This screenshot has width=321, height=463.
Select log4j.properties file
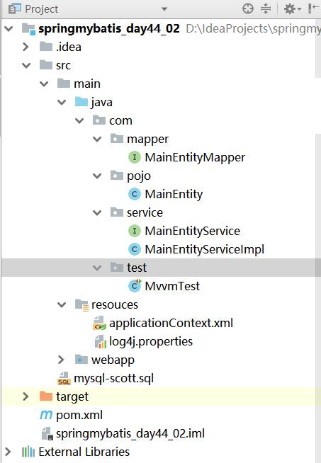click(151, 341)
